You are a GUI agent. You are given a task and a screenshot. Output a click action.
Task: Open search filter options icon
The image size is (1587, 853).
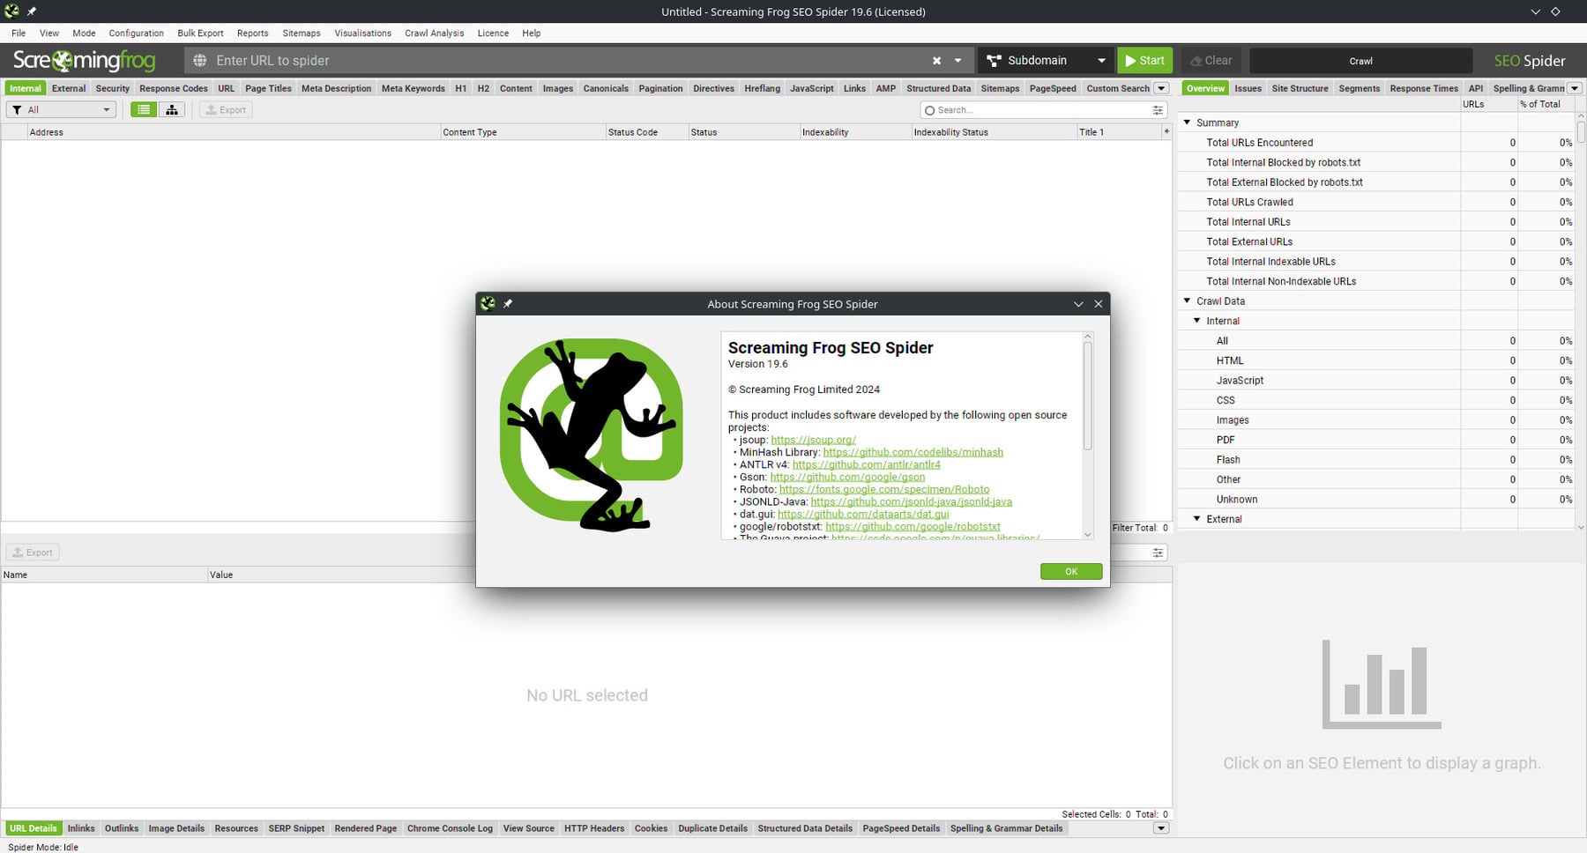pyautogui.click(x=1158, y=110)
